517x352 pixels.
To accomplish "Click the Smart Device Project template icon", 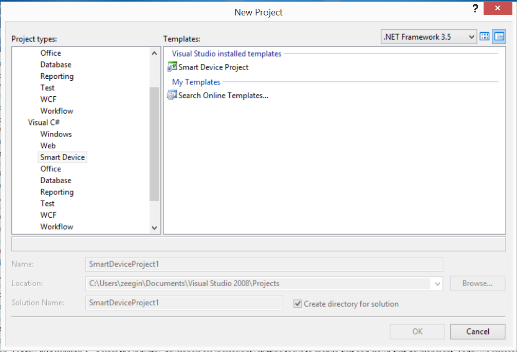I will pos(172,67).
